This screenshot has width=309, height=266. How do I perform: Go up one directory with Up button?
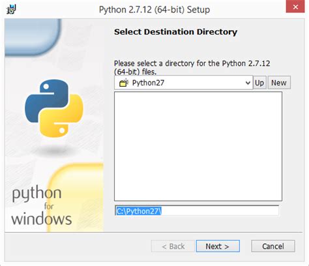(x=259, y=83)
